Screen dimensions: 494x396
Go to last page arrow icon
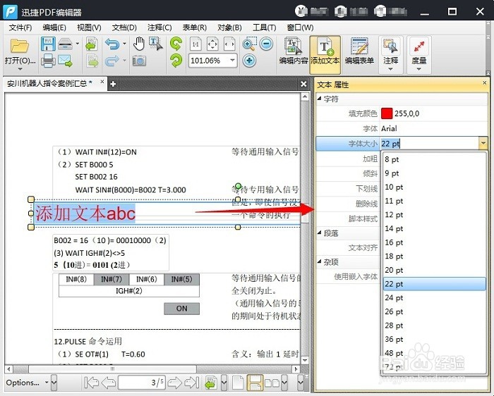(191, 383)
